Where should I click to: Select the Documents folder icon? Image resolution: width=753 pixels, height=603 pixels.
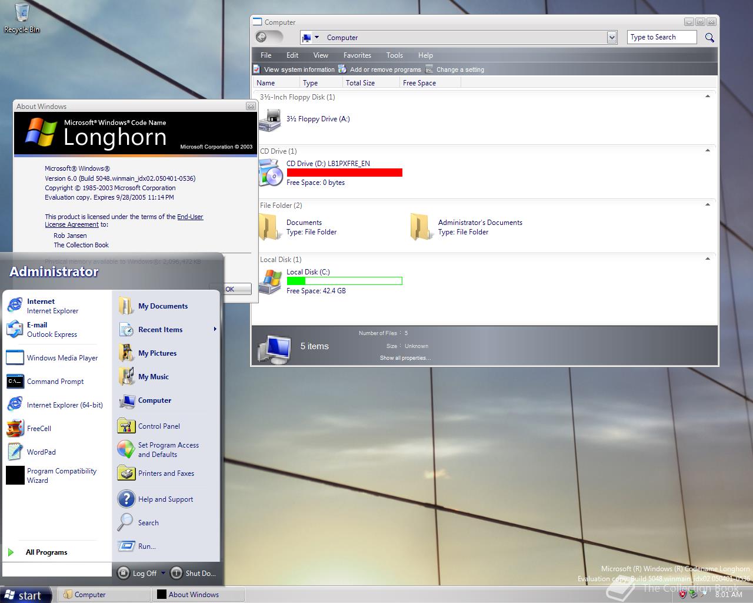click(270, 227)
